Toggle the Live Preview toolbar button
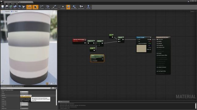Screen dimensions: 197x110 coord(35,7)
